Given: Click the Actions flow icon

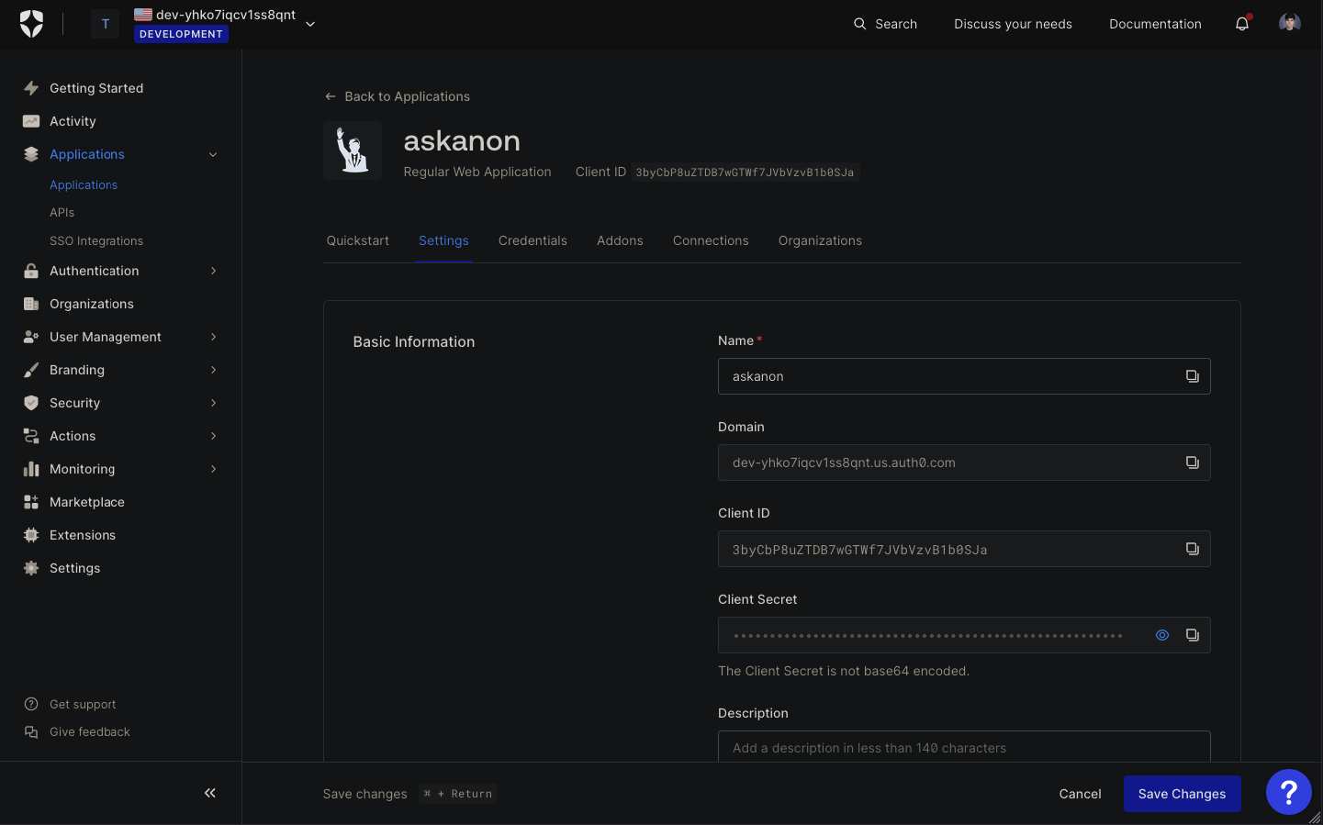Looking at the screenshot, I should pyautogui.click(x=31, y=436).
